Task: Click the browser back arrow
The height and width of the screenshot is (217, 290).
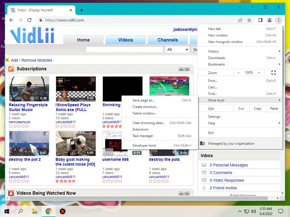Action: point(11,20)
